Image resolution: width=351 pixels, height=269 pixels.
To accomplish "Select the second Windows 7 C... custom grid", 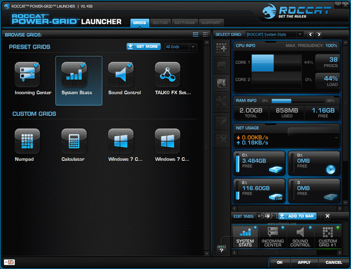I will (168, 142).
